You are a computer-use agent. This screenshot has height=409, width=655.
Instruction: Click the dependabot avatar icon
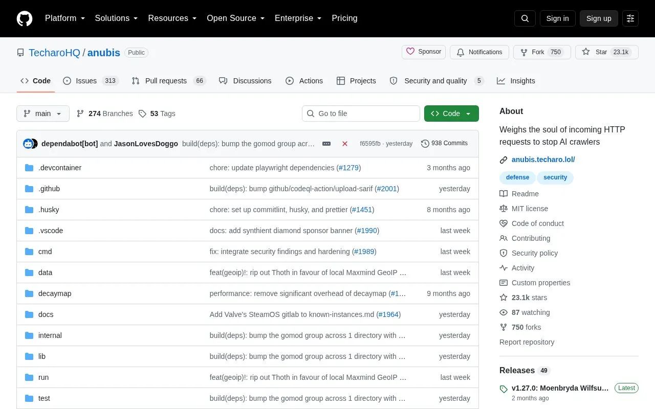click(x=28, y=144)
